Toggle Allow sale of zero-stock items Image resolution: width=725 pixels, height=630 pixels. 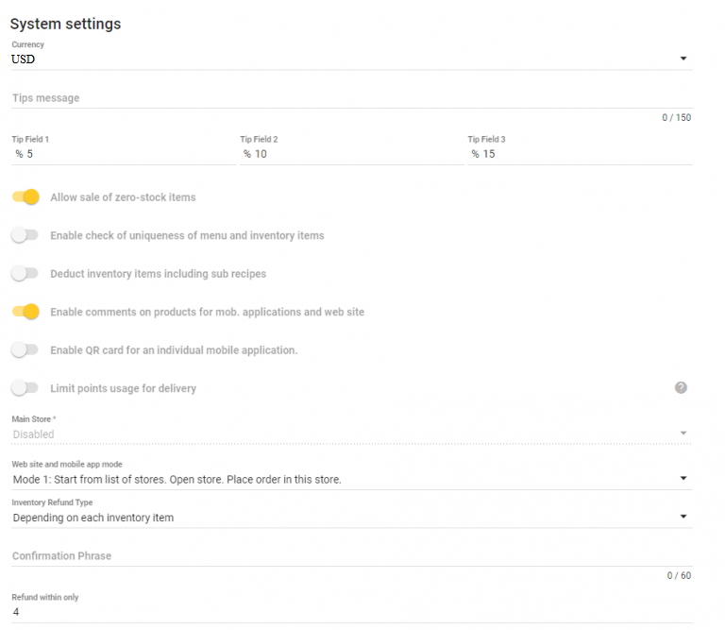tap(25, 197)
